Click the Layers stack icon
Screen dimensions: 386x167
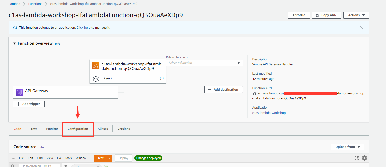pos(96,79)
